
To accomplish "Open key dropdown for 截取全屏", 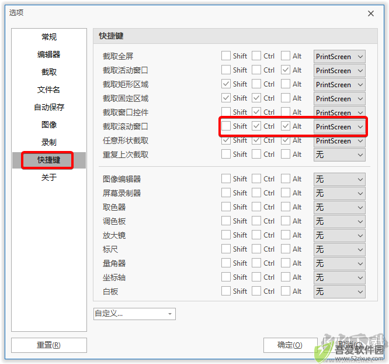I will pyautogui.click(x=339, y=56).
